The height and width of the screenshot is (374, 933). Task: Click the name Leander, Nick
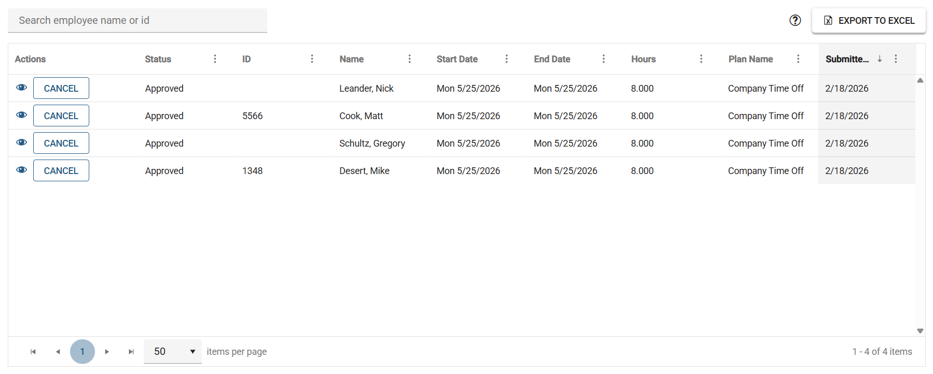[366, 89]
